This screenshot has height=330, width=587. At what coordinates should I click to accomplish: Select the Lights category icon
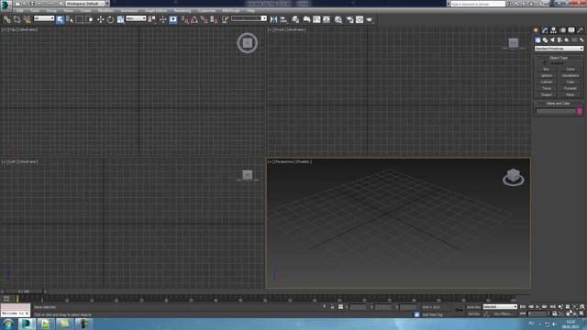(x=552, y=40)
